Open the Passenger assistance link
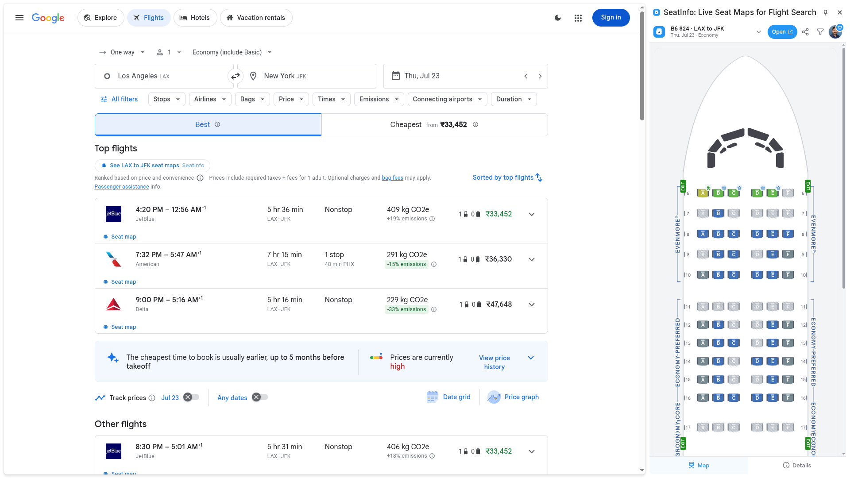Screen dimensions: 850x478 pos(122,187)
